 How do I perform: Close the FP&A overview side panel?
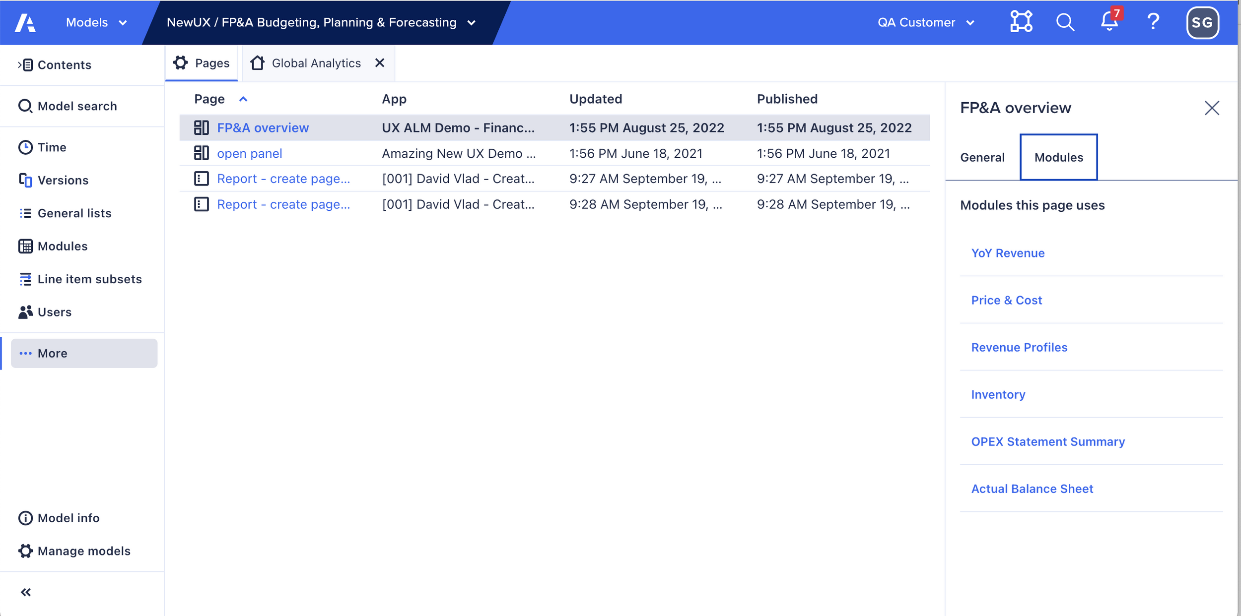1212,108
